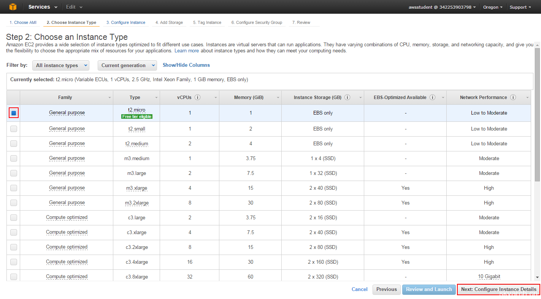Uncheck the t2.micro instance checkbox
The width and height of the screenshot is (541, 299).
coord(14,113)
